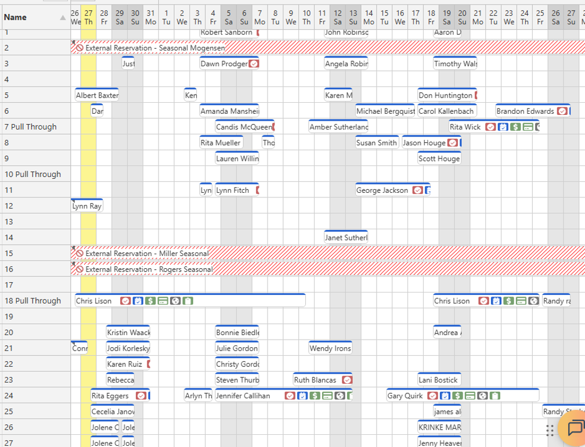The width and height of the screenshot is (585, 447).
Task: Click Rita Eggers' red check-mark icon
Action: [141, 395]
